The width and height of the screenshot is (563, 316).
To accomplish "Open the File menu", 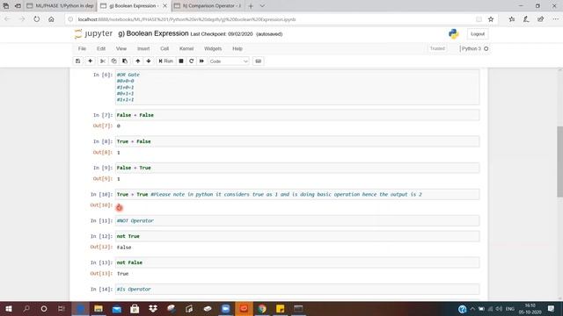I will click(x=82, y=49).
